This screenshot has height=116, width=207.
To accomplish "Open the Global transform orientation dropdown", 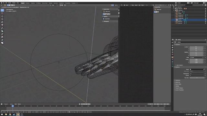I will [53, 5].
